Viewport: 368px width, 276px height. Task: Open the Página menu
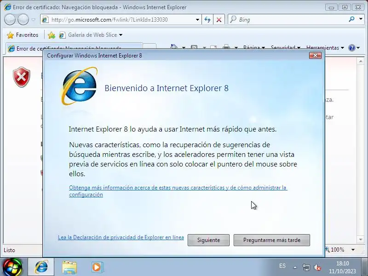pos(254,47)
